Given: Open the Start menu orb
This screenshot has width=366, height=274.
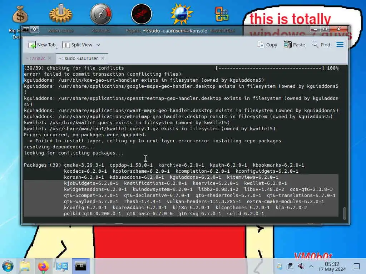Looking at the screenshot, I should [x=8, y=266].
